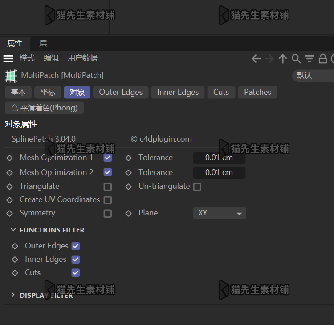This screenshot has width=334, height=325.
Task: Switch to the 层 panel tab
Action: click(x=43, y=44)
